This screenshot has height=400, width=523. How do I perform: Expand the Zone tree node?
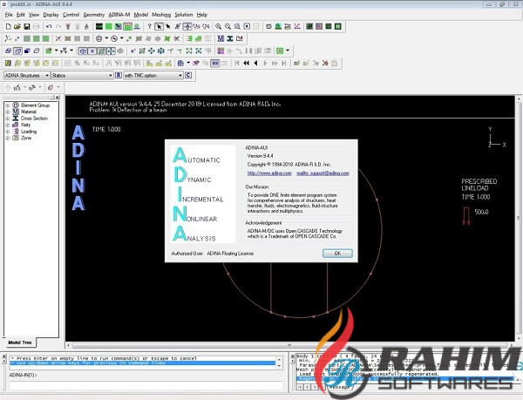coord(7,138)
